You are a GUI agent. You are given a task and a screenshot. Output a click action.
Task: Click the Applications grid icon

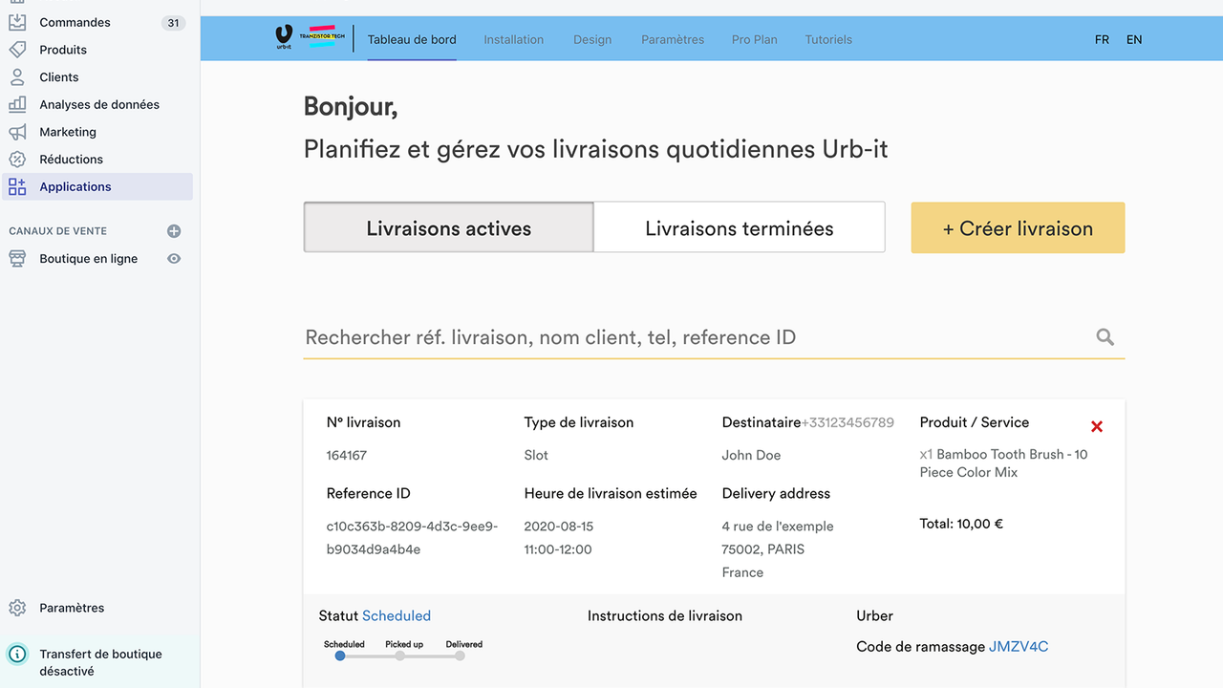point(17,187)
